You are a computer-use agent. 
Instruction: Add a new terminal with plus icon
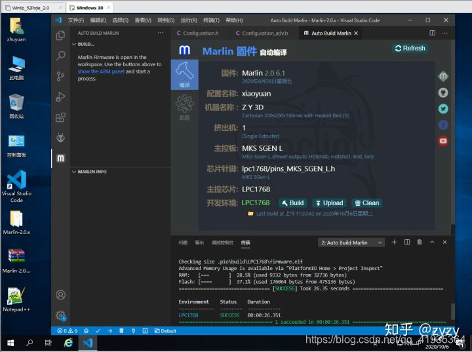coord(394,242)
